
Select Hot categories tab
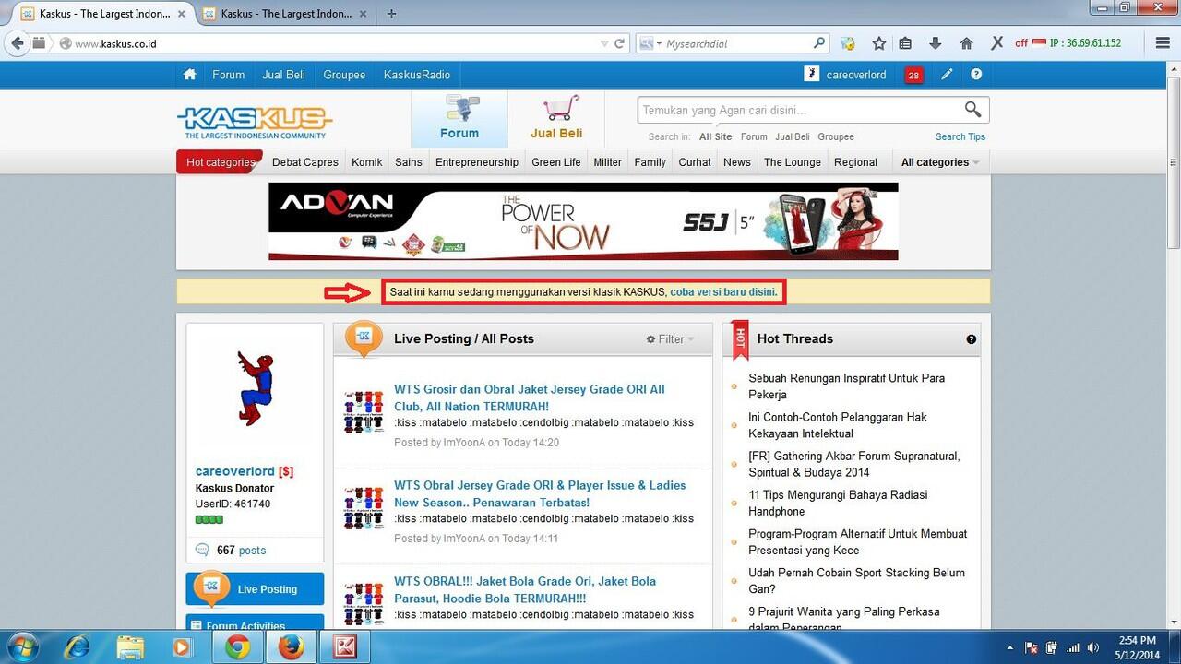221,162
